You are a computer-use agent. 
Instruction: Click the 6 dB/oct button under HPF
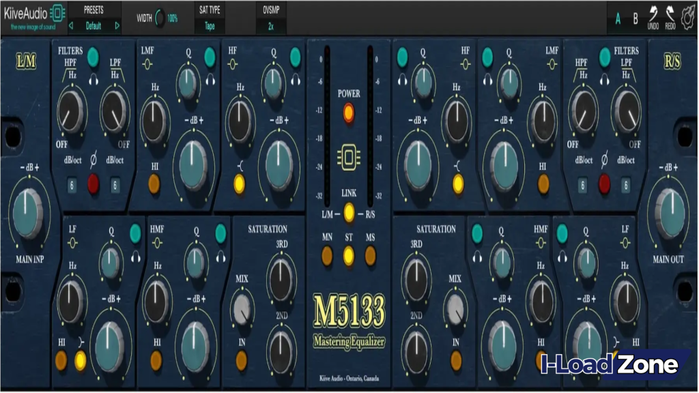(72, 184)
